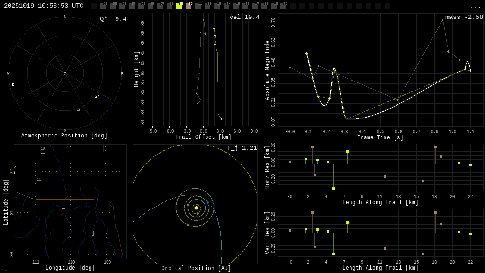Click the Sun at orbit center

tap(196, 208)
